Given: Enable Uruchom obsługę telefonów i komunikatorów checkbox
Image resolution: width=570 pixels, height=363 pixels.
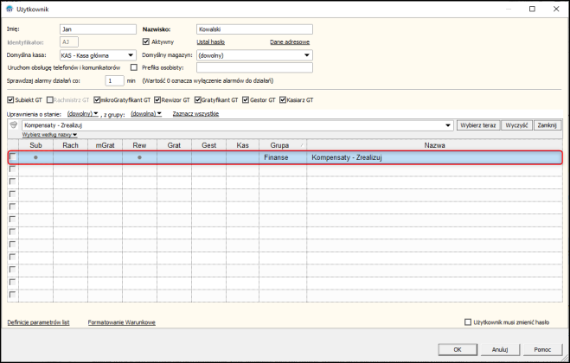Looking at the screenshot, I should tap(134, 67).
